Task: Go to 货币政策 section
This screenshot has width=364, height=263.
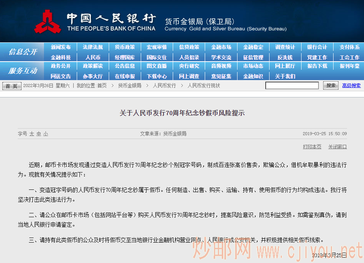Action: [x=125, y=47]
